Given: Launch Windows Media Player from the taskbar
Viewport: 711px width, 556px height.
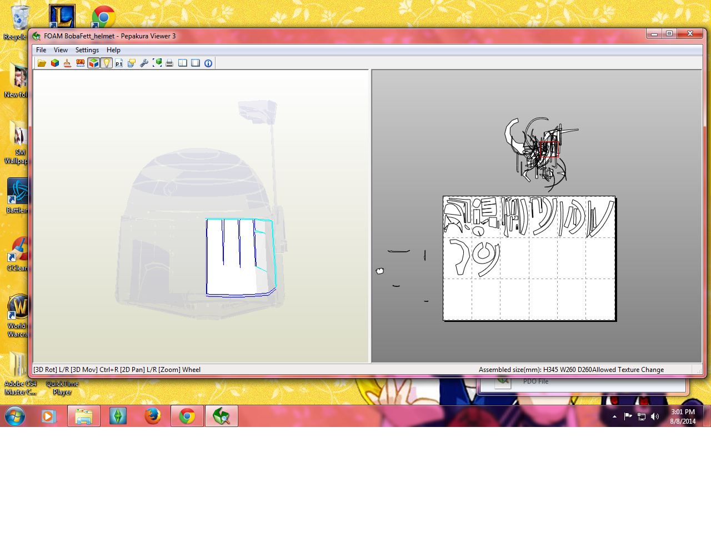Looking at the screenshot, I should 49,416.
